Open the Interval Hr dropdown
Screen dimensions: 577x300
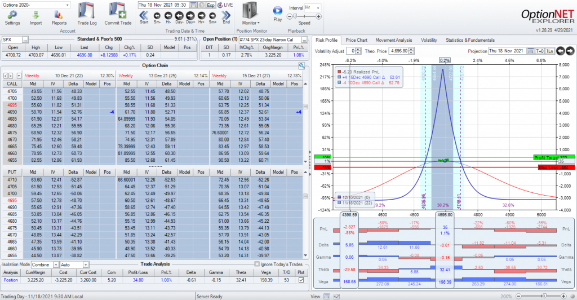pos(318,8)
